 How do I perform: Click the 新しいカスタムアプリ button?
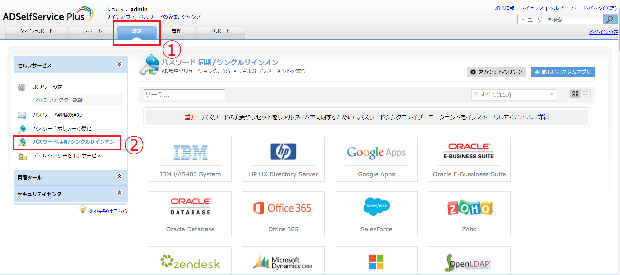pyautogui.click(x=563, y=72)
